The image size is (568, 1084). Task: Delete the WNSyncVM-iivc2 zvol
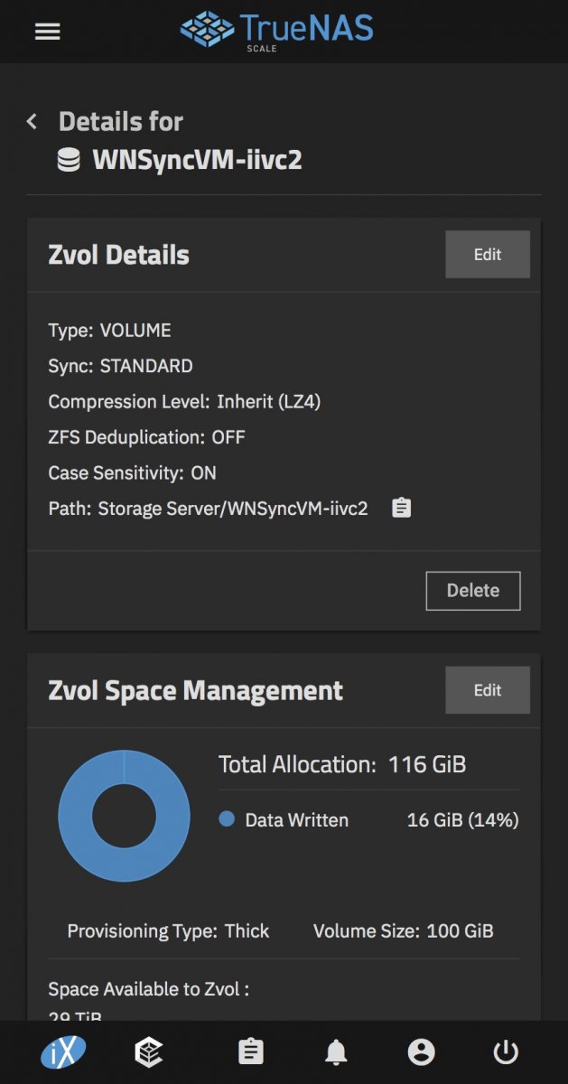(473, 591)
